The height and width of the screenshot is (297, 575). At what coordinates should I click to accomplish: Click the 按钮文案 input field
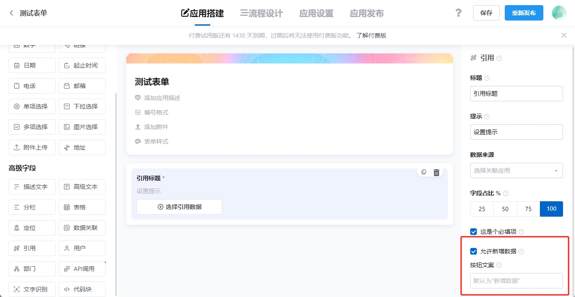click(x=516, y=280)
